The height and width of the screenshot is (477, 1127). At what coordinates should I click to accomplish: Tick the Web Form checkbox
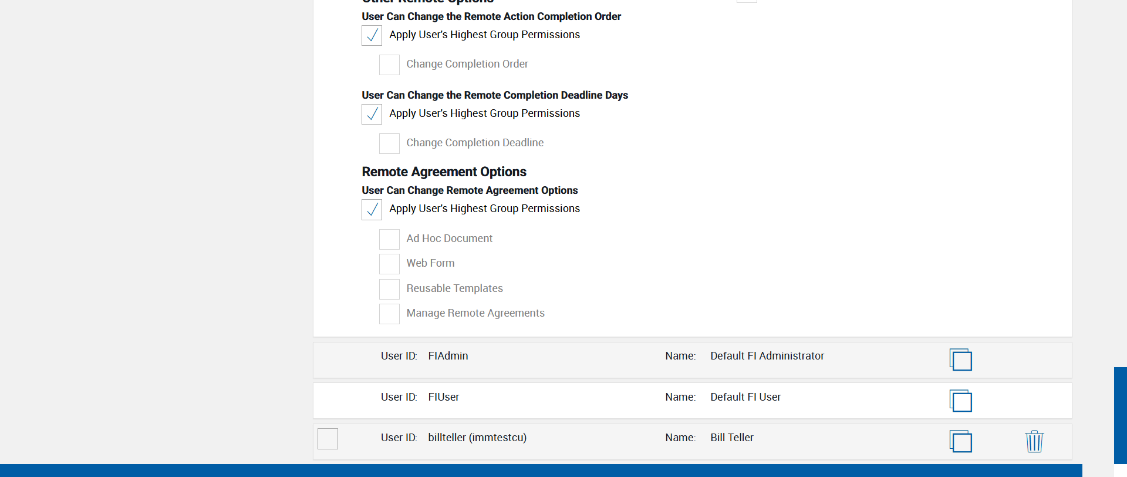click(389, 264)
